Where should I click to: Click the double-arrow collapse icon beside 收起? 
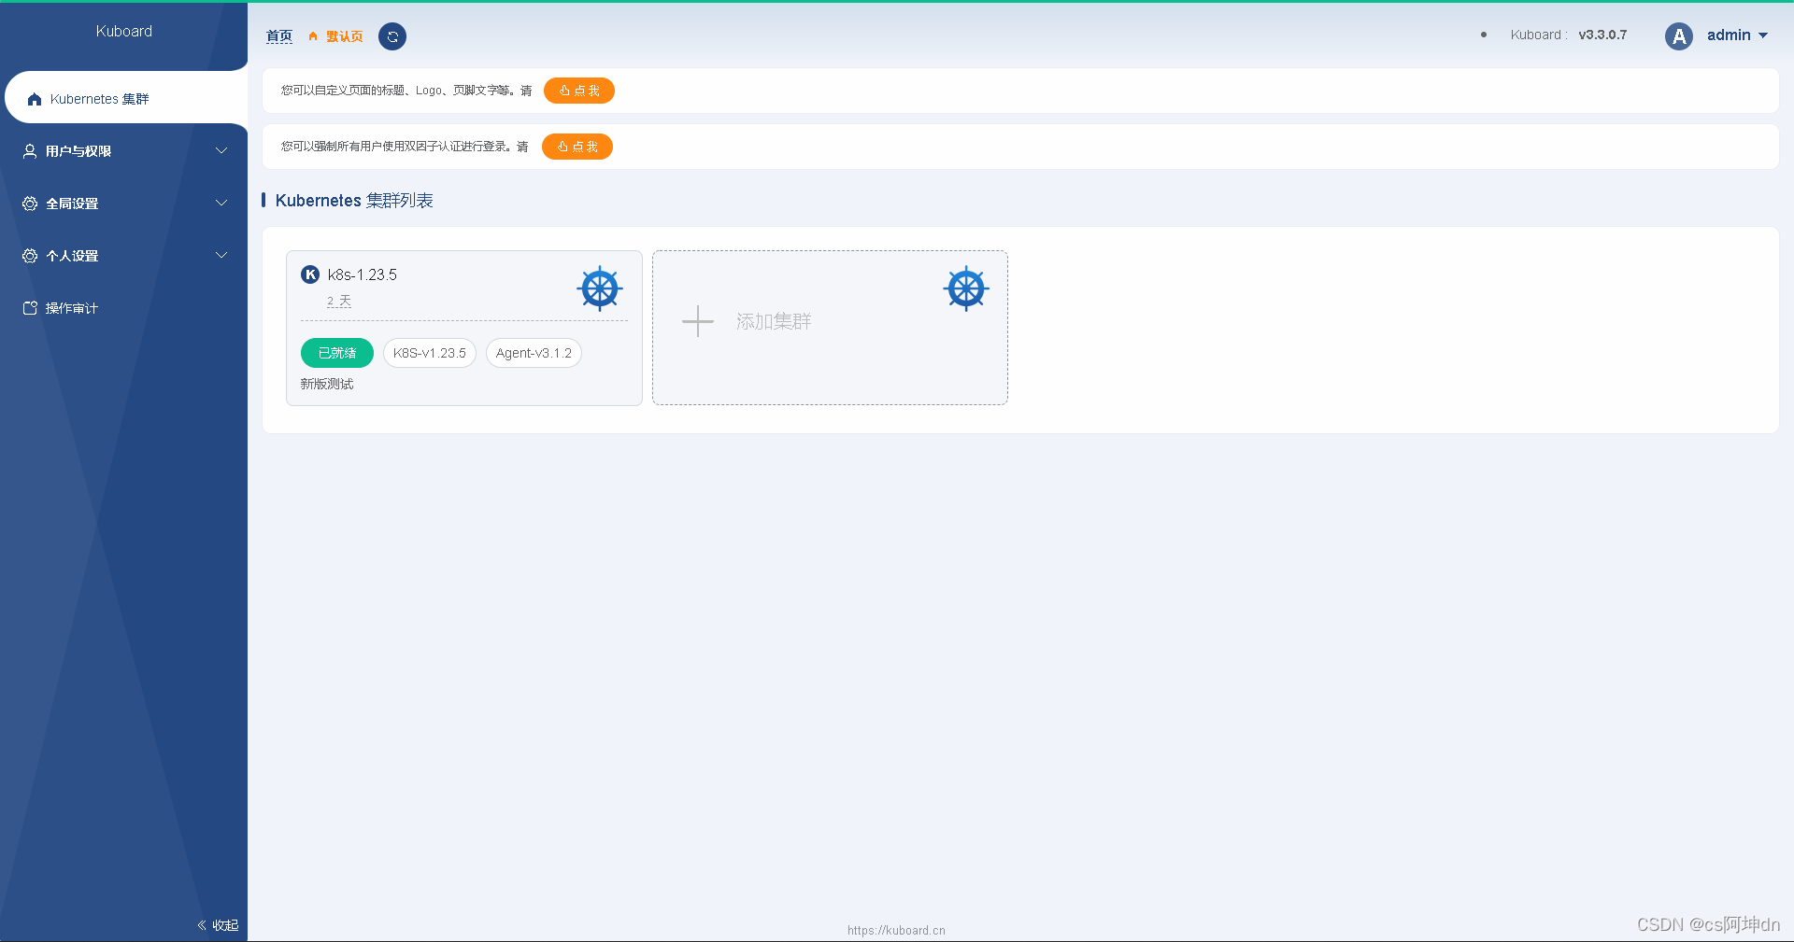click(202, 925)
